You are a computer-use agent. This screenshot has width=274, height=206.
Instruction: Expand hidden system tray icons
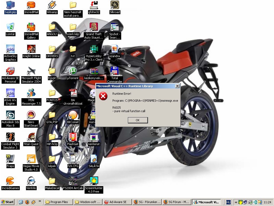click(x=236, y=202)
